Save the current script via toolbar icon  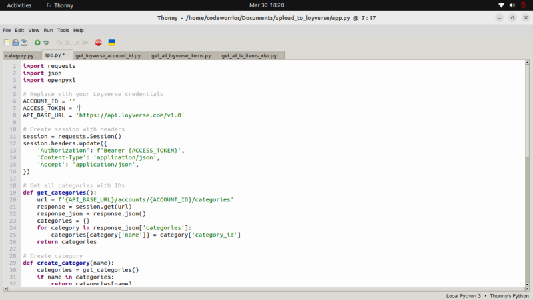[x=24, y=43]
